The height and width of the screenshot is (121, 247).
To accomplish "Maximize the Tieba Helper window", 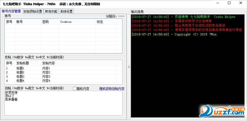I will [229, 3].
